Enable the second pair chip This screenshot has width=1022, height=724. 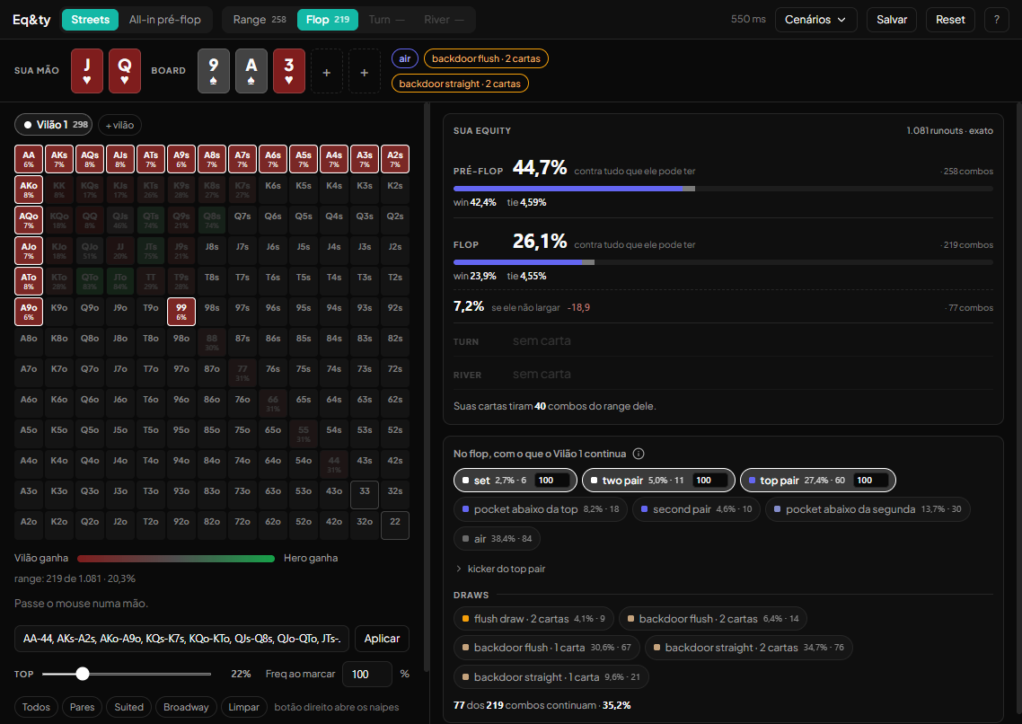tap(696, 509)
